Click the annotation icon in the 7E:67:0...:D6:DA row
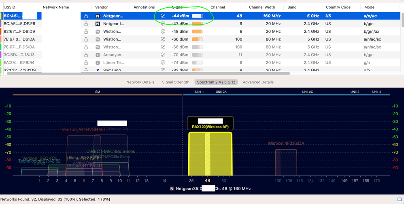Screen dimensions: 404x204 point(163,39)
